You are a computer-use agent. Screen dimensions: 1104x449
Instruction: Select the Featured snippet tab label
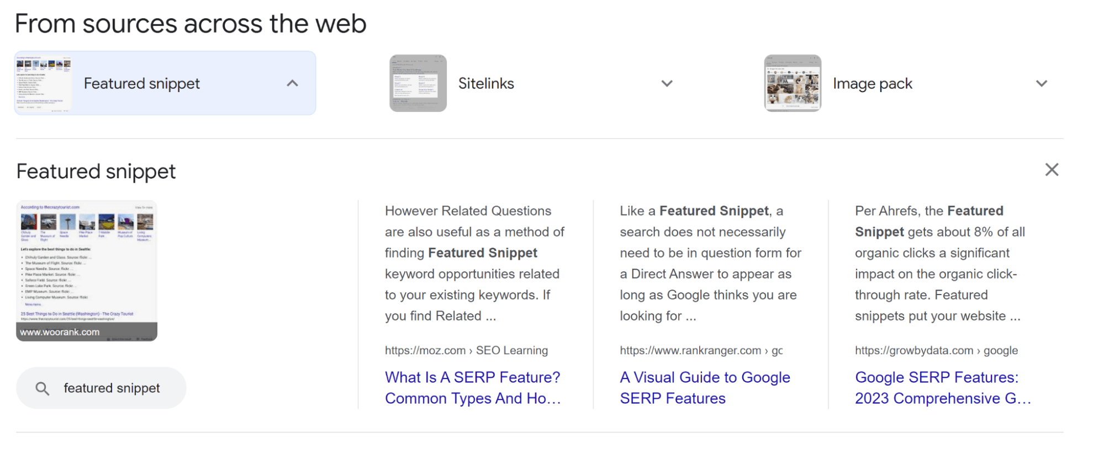point(142,83)
